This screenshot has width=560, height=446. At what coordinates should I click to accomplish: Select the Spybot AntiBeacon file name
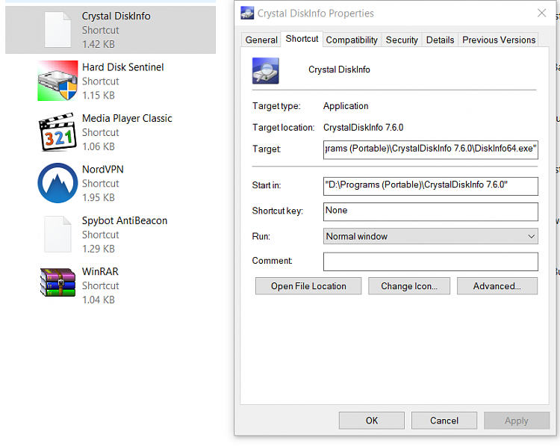click(125, 221)
